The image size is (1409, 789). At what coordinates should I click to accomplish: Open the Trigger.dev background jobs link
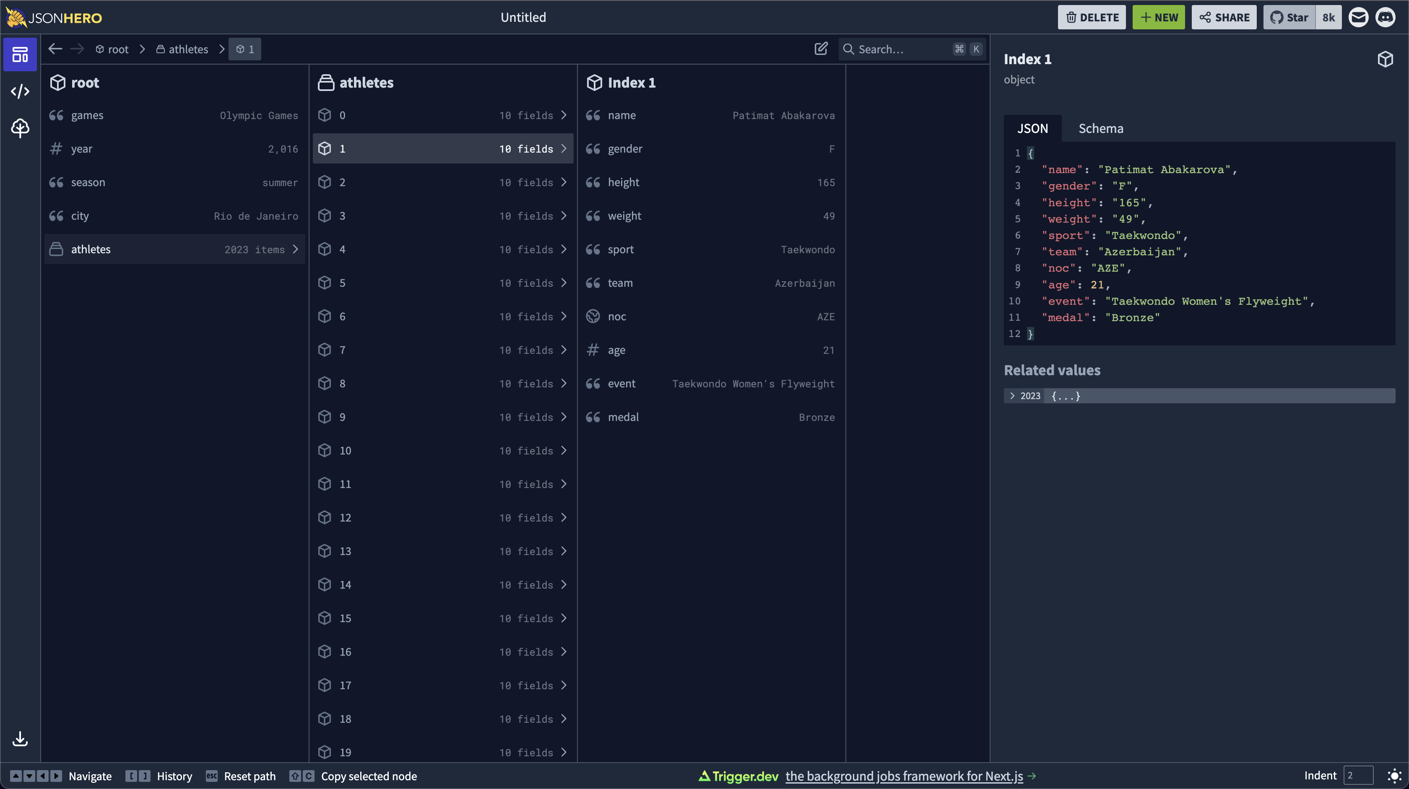(904, 776)
